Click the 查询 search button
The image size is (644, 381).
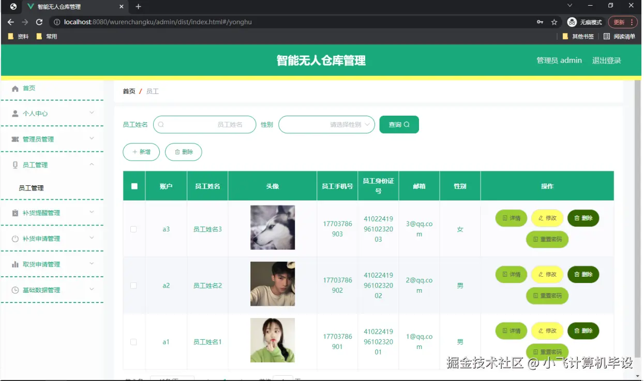coord(399,124)
